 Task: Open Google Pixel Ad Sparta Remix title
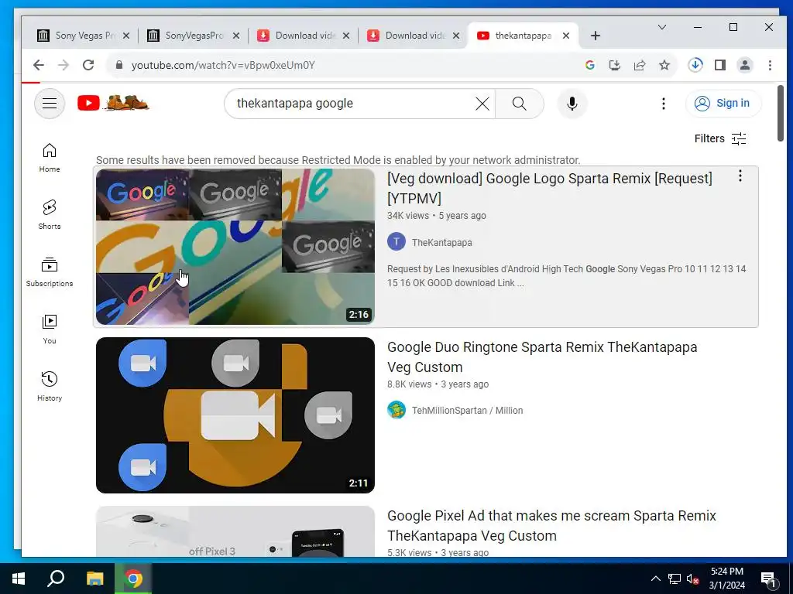(x=551, y=526)
